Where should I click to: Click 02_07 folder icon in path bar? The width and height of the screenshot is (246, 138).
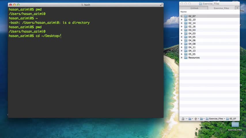228,119
